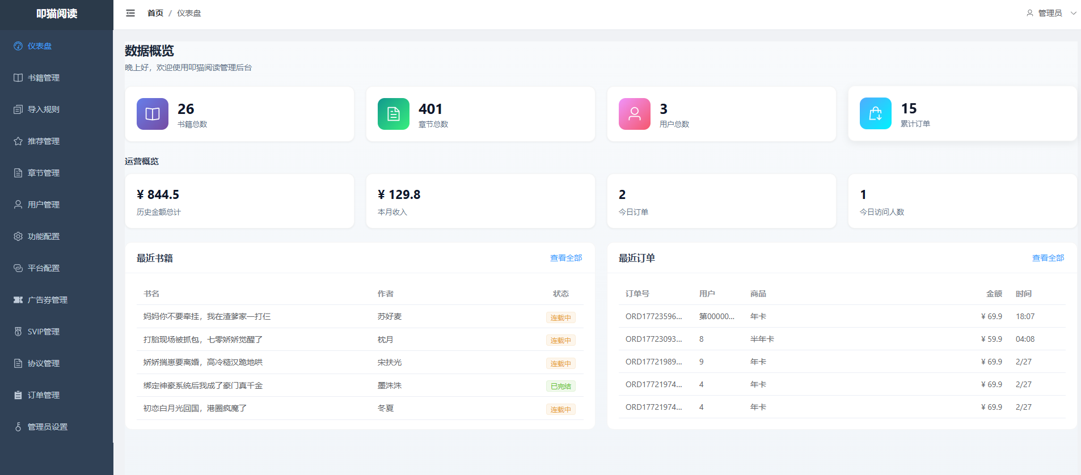This screenshot has height=475, width=1081.
Task: Click the blue shopping bag icon for 累计订单
Action: tap(876, 113)
